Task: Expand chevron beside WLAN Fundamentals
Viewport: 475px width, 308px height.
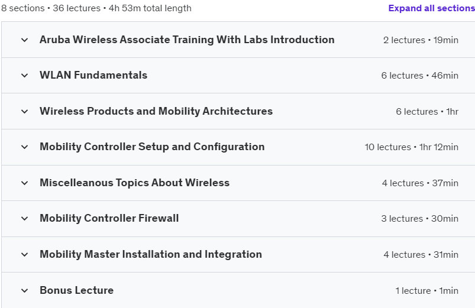Action: [x=24, y=76]
